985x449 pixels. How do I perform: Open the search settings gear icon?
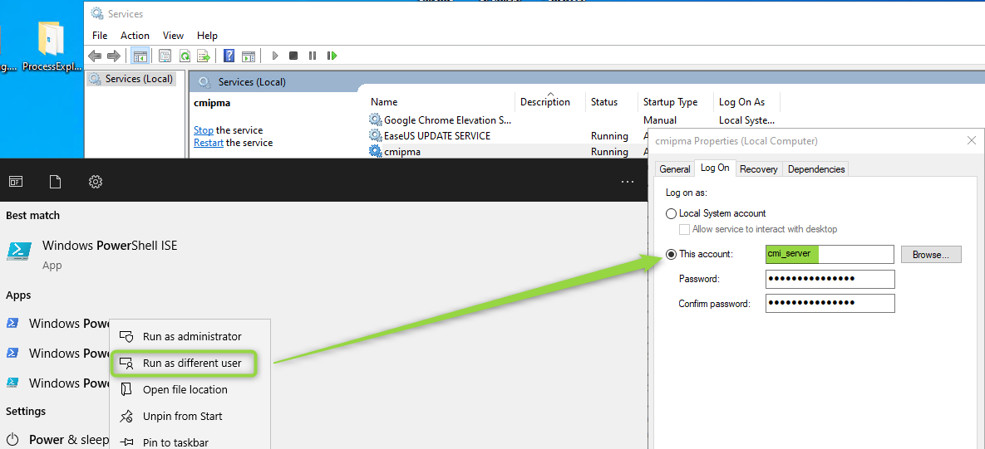point(96,182)
